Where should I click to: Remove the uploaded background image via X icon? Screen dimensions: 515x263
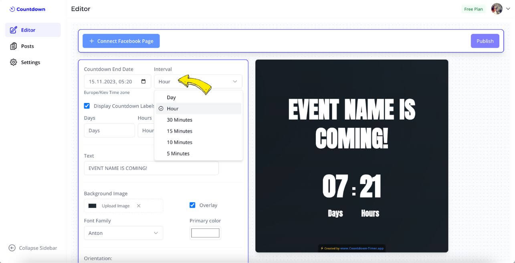tap(138, 205)
